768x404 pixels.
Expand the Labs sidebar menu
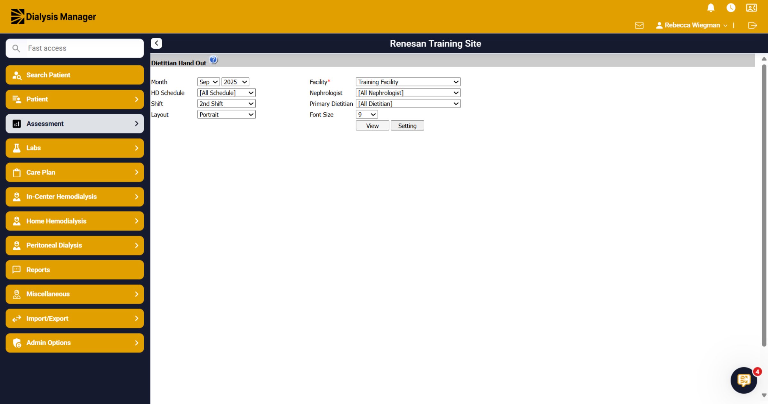pos(75,148)
